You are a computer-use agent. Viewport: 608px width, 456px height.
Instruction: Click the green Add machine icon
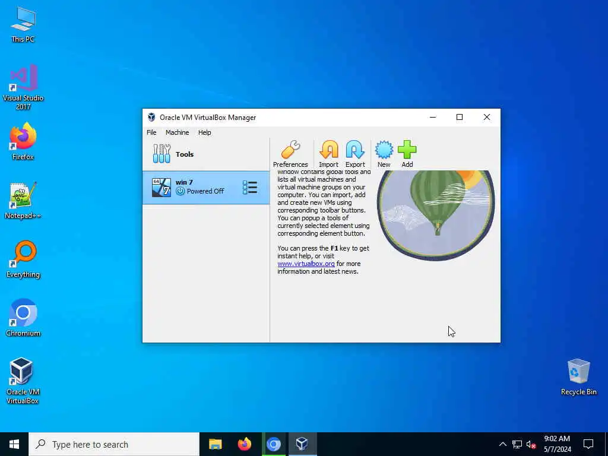click(407, 154)
